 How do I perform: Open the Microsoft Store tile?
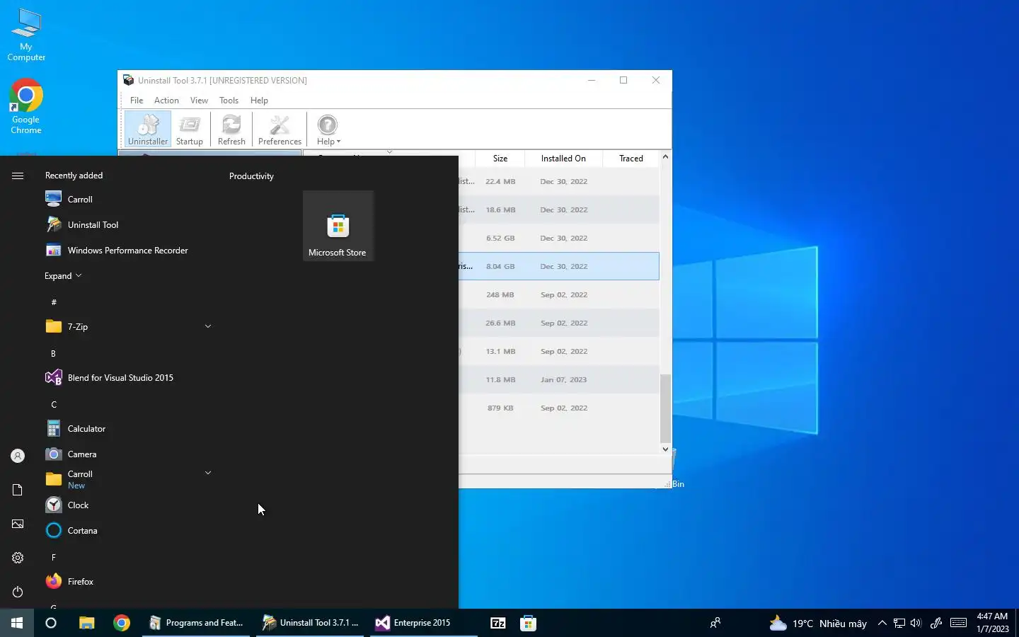coord(338,226)
